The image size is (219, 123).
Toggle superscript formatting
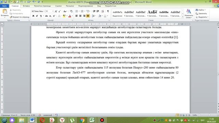[54, 16]
